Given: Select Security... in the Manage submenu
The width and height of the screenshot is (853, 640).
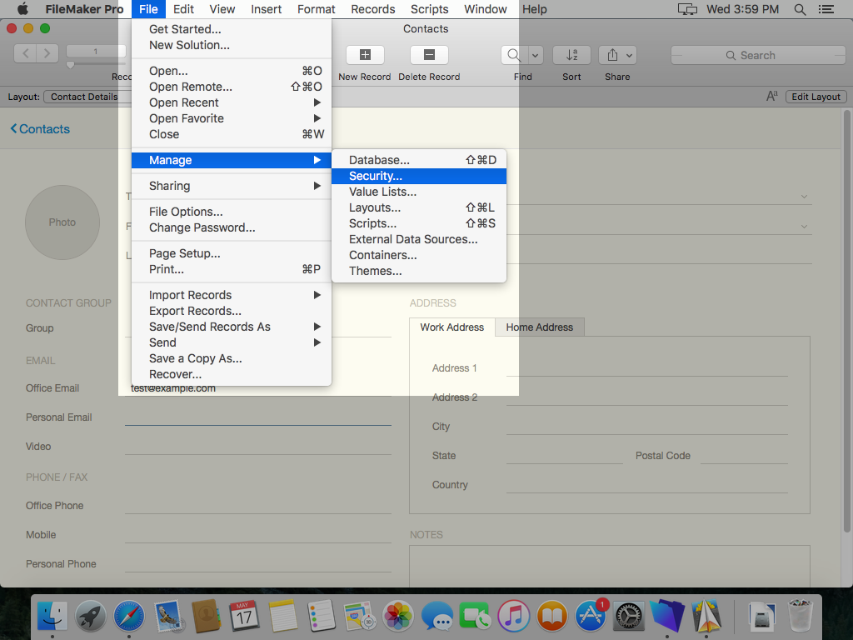Looking at the screenshot, I should tap(419, 176).
